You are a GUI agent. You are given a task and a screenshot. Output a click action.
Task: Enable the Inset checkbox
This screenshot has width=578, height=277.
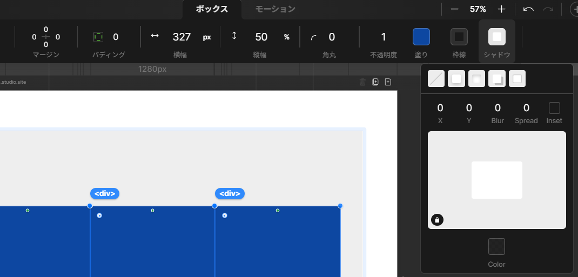click(x=554, y=108)
